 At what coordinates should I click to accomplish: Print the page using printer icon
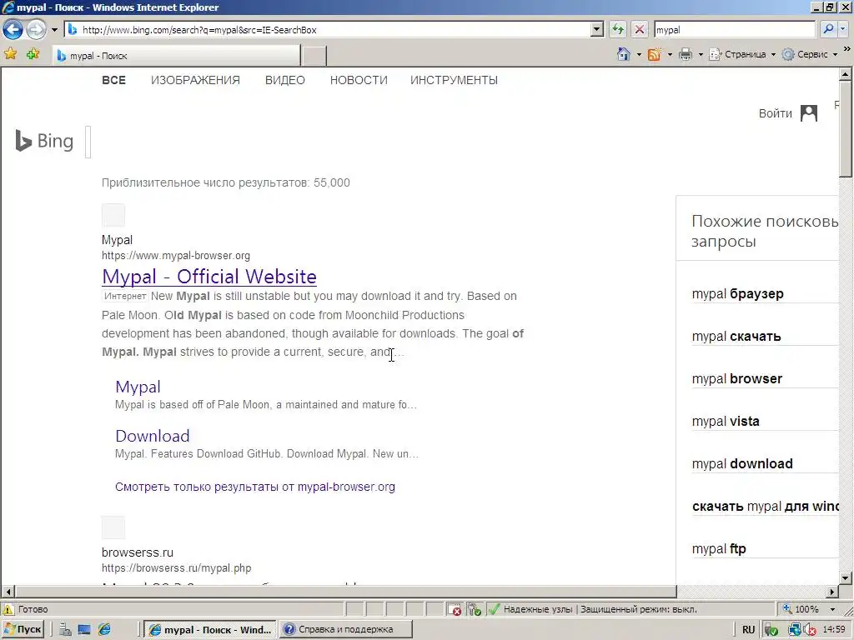coord(686,54)
